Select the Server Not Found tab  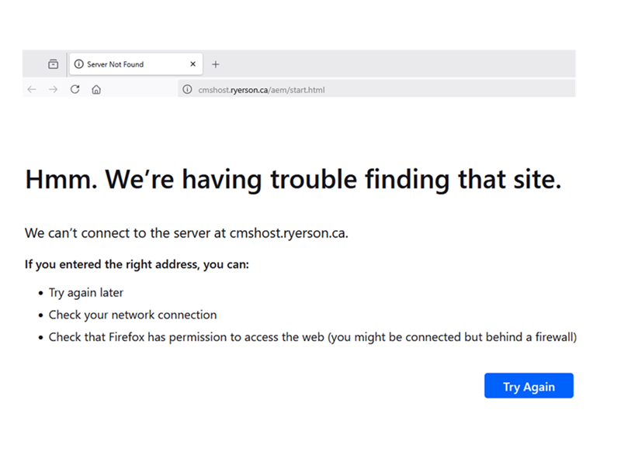coord(124,64)
